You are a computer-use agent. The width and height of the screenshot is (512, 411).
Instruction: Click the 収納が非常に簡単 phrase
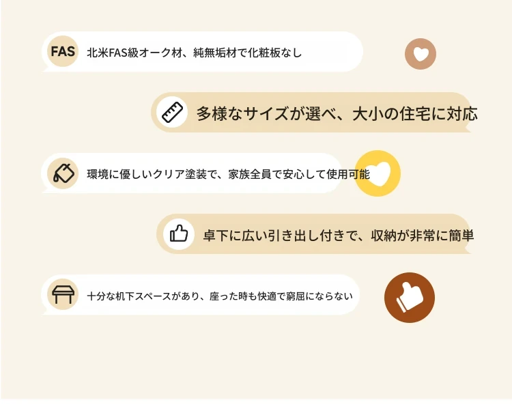(x=422, y=236)
